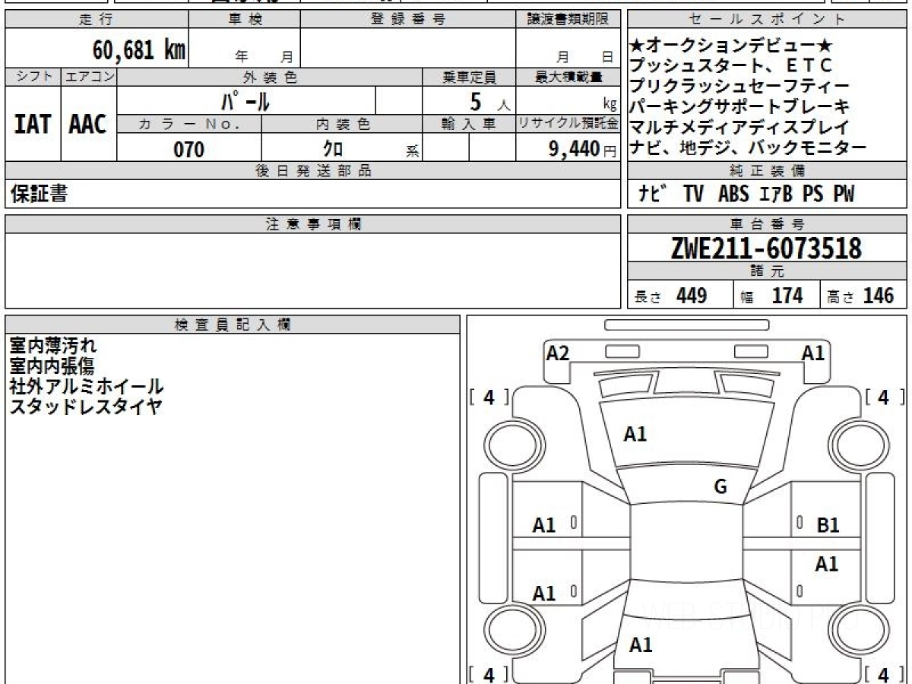Click the プッシュスタート、ETC line
Screen dimensions: 912x684
pos(732,65)
